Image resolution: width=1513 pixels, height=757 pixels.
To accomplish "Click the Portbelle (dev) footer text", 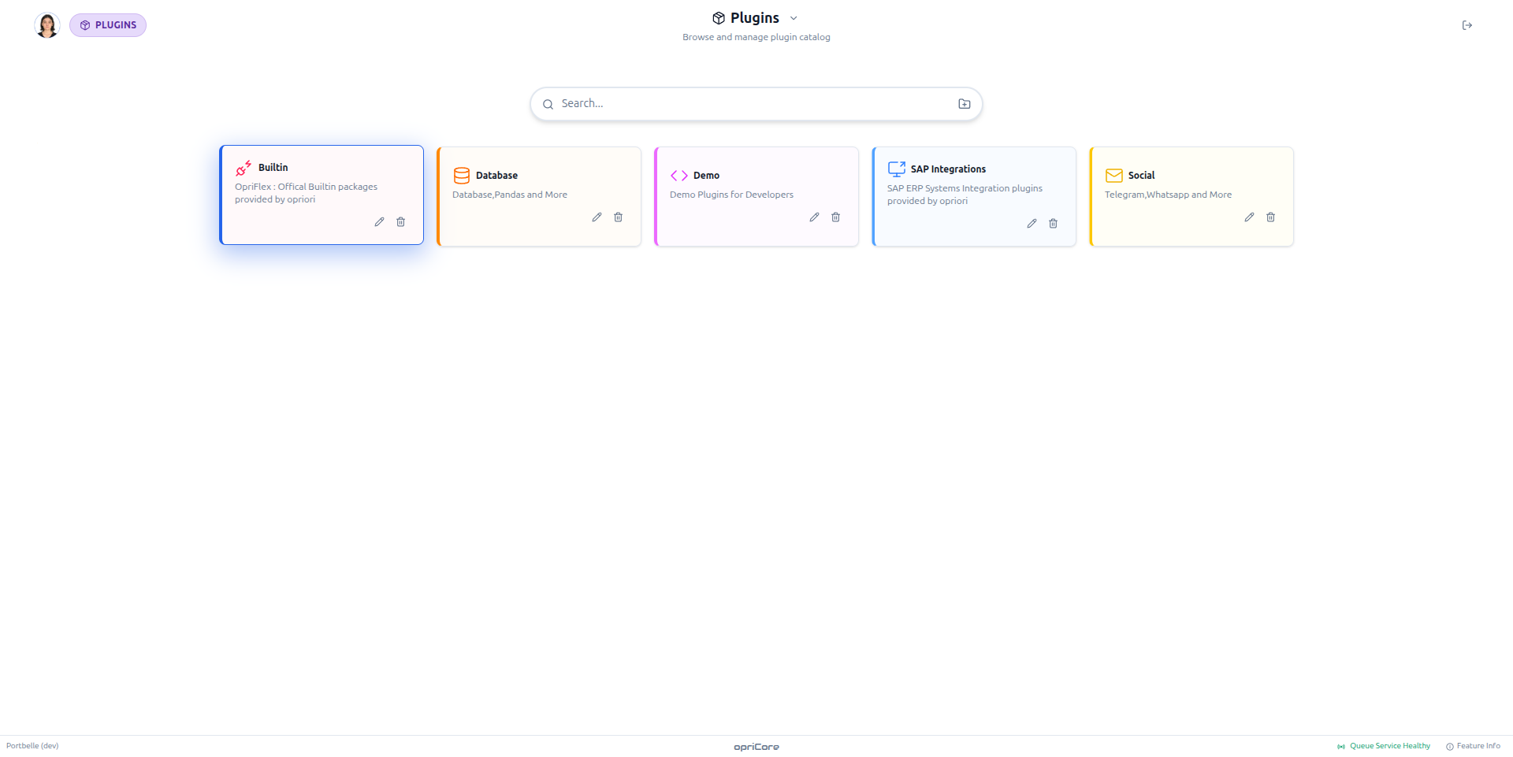I will pyautogui.click(x=32, y=746).
